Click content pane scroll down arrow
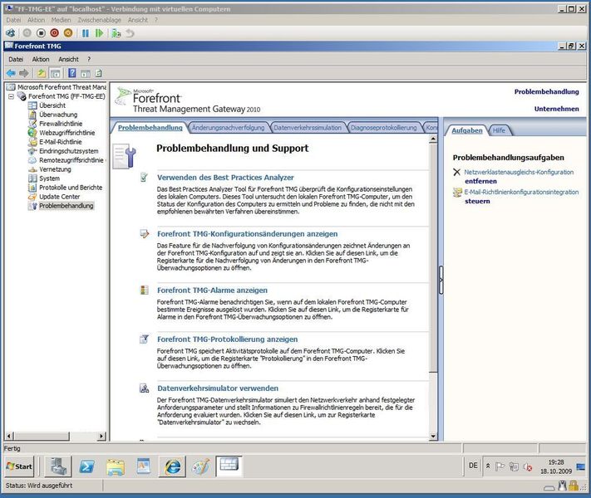Viewport: 591px width, 498px height. point(433,437)
